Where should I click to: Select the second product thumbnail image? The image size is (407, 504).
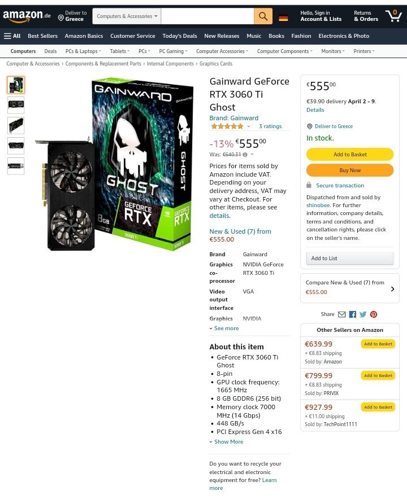point(16,105)
